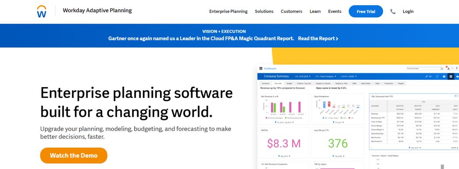459x169 pixels.
Task: Open the Solutions menu
Action: [264, 11]
